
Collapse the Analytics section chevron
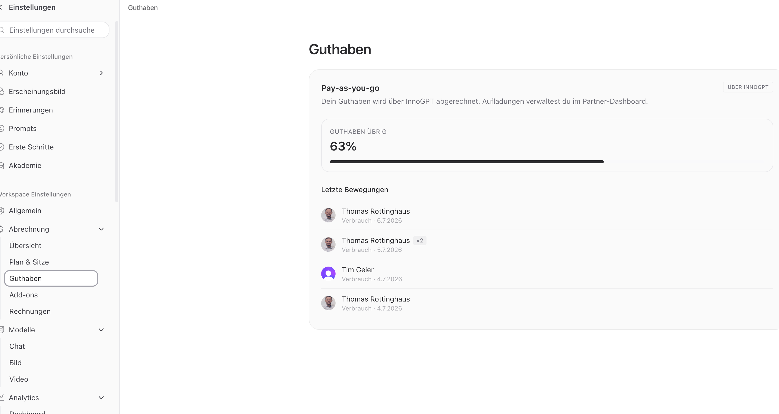coord(101,397)
